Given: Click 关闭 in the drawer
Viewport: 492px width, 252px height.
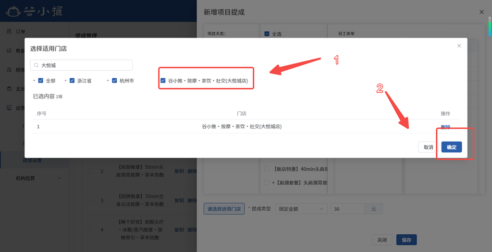Looking at the screenshot, I should coord(382,240).
